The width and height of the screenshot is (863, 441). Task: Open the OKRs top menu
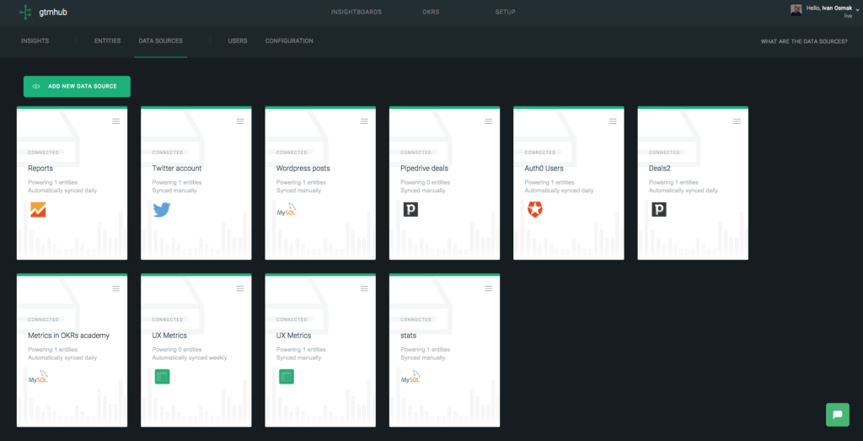click(431, 12)
